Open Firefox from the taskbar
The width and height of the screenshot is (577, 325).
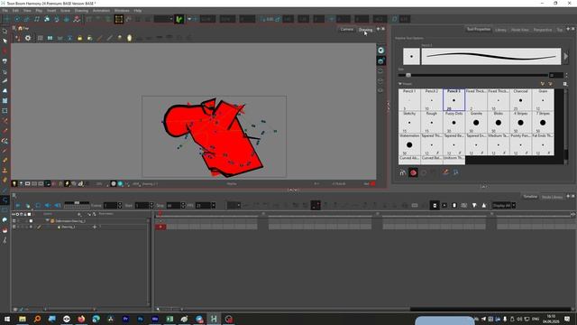(81, 319)
